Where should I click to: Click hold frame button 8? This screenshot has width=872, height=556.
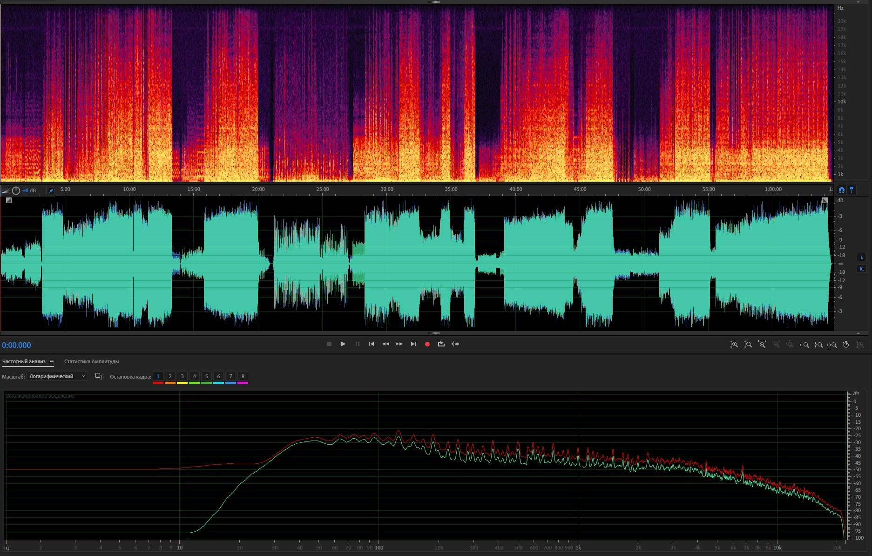(243, 376)
